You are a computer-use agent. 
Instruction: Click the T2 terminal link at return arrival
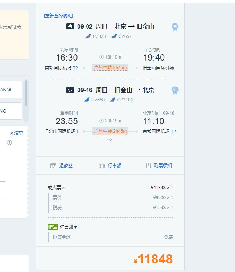click(x=173, y=132)
